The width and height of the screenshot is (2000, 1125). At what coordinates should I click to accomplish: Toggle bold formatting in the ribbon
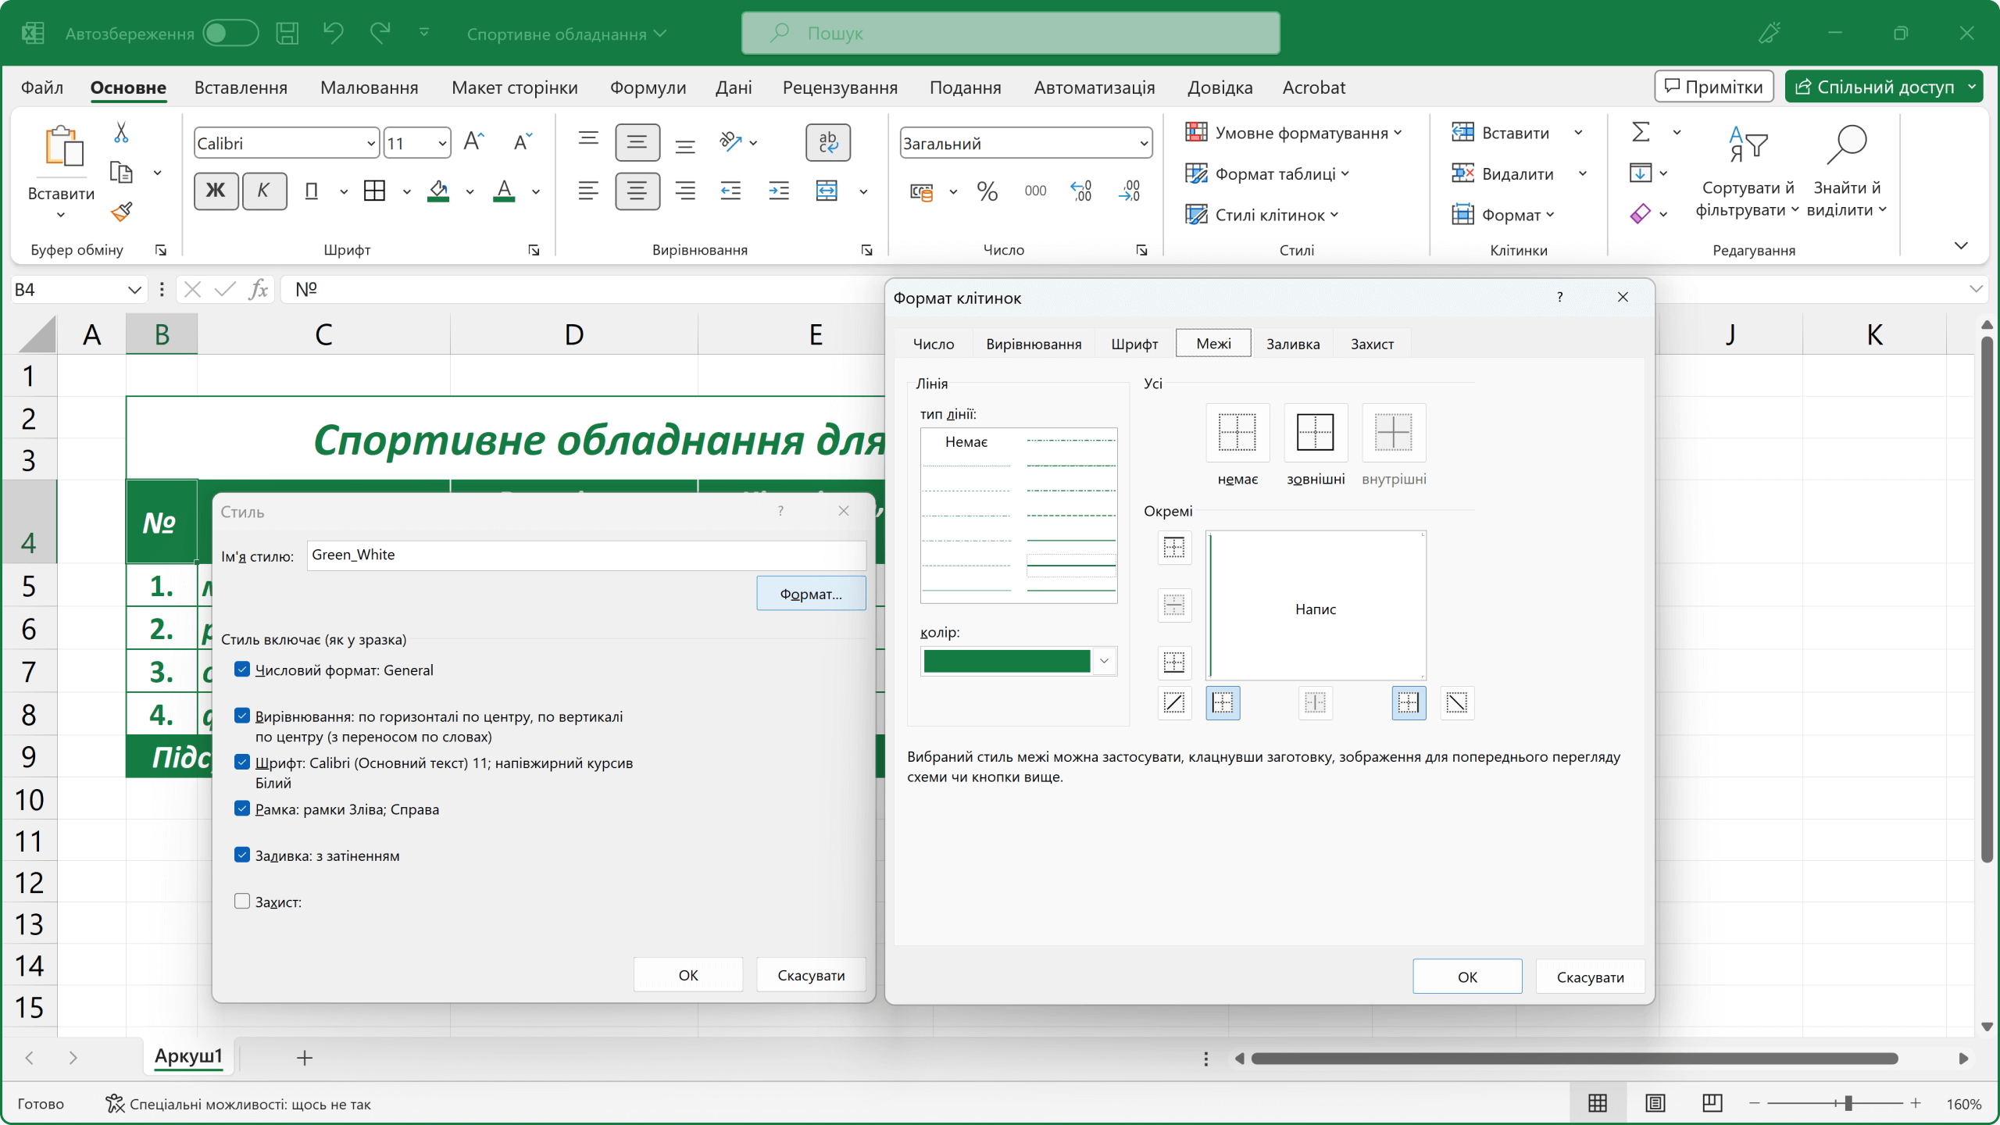pos(216,191)
